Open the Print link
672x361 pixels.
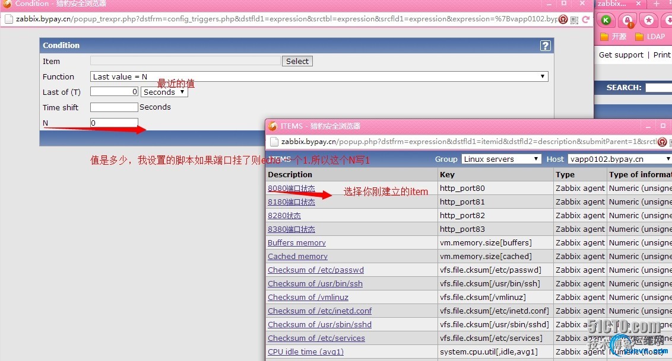tap(662, 55)
